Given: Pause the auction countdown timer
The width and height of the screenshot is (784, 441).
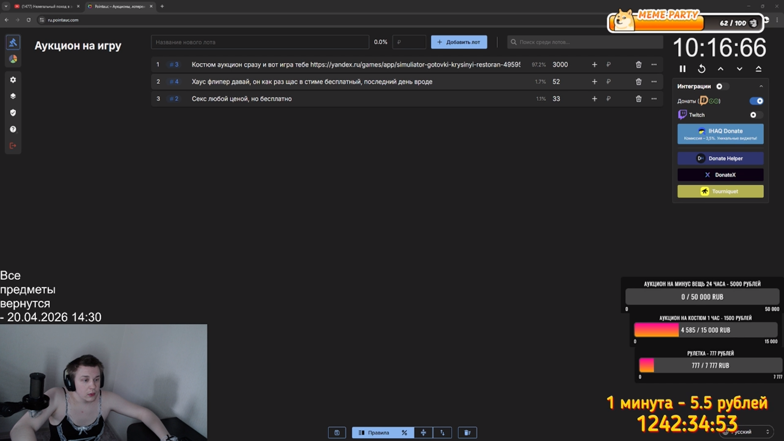Looking at the screenshot, I should [682, 69].
